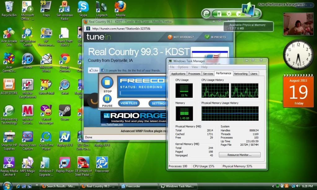Open the QuickTime Player shortcut
The image size is (317, 190).
click(46, 136)
